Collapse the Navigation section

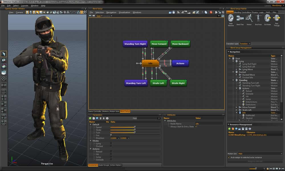tap(228, 52)
